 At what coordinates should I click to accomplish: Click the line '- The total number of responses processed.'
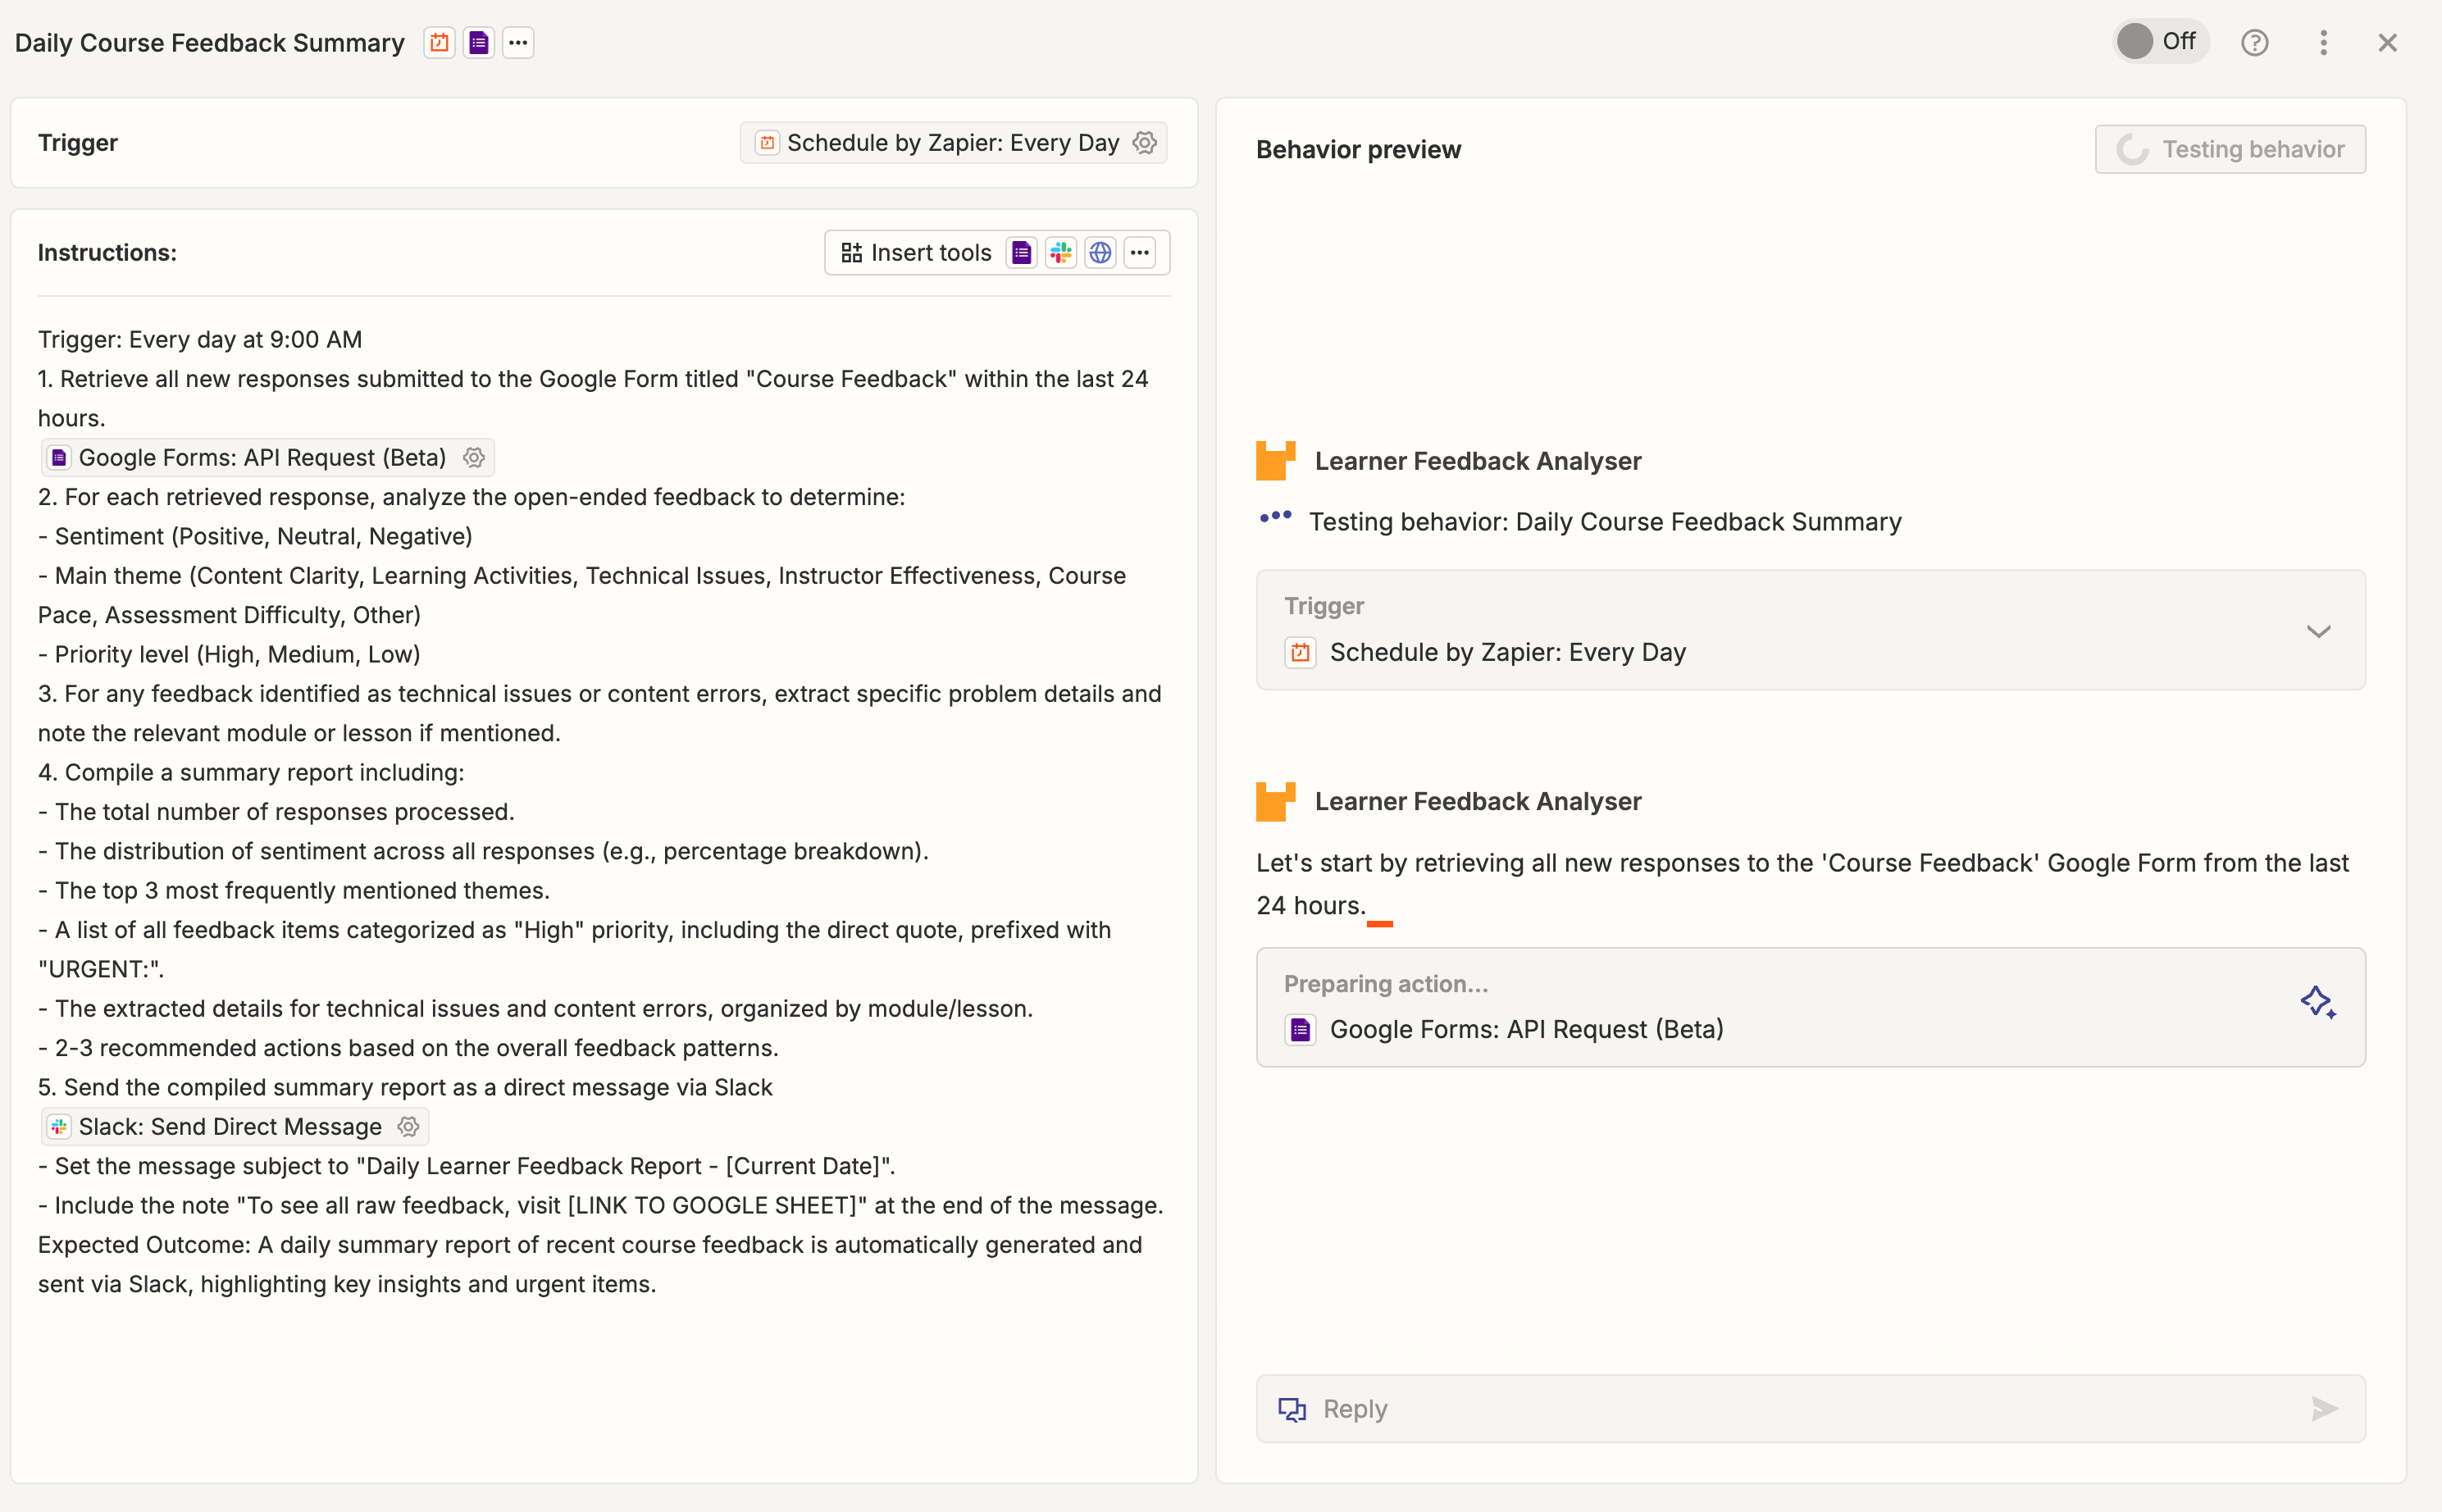pyautogui.click(x=276, y=812)
